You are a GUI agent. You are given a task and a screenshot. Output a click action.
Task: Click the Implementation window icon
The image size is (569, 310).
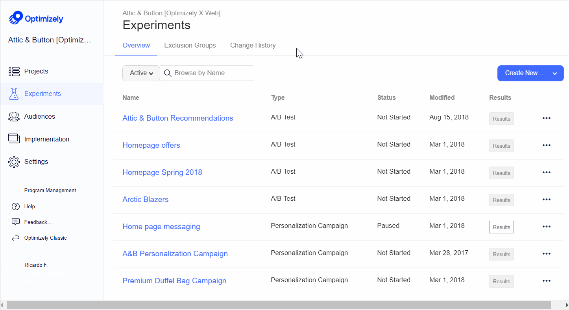tap(14, 139)
